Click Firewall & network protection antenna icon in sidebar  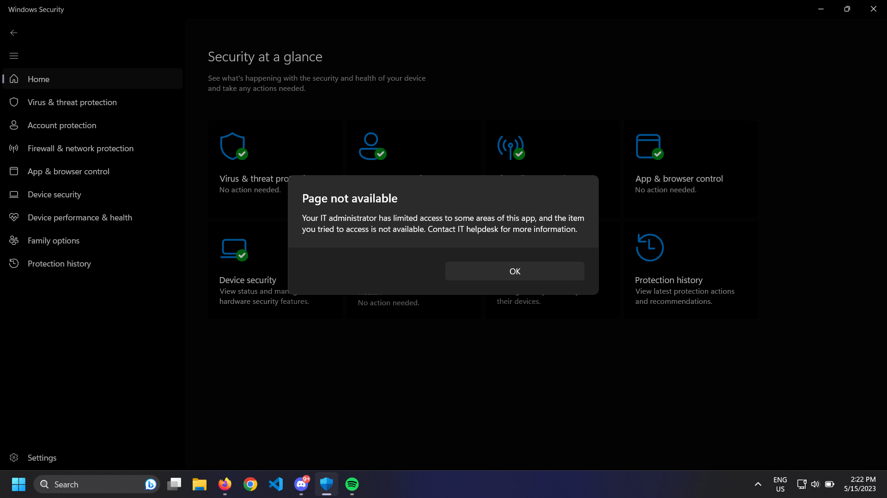pos(14,148)
